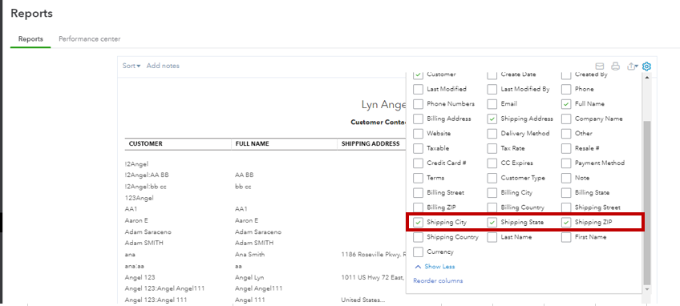680x306 pixels.
Task: Uncheck the Shipping ZIP checkbox
Action: click(566, 223)
